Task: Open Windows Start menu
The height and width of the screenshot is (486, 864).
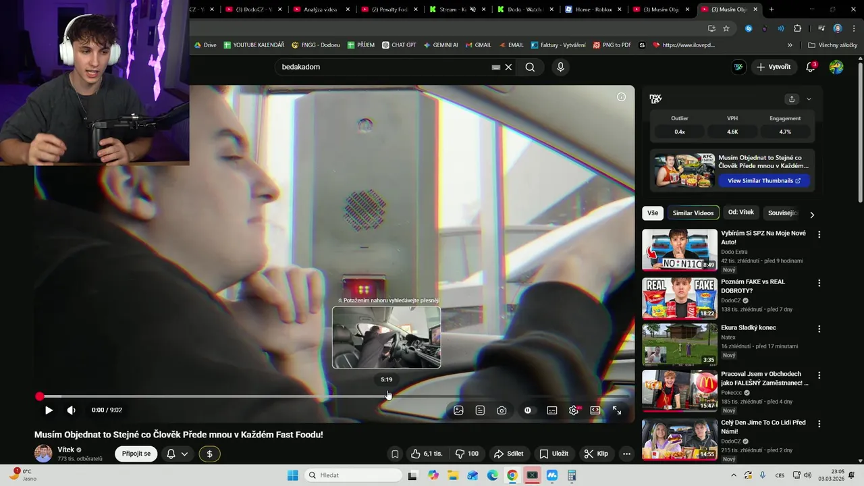Action: (292, 475)
